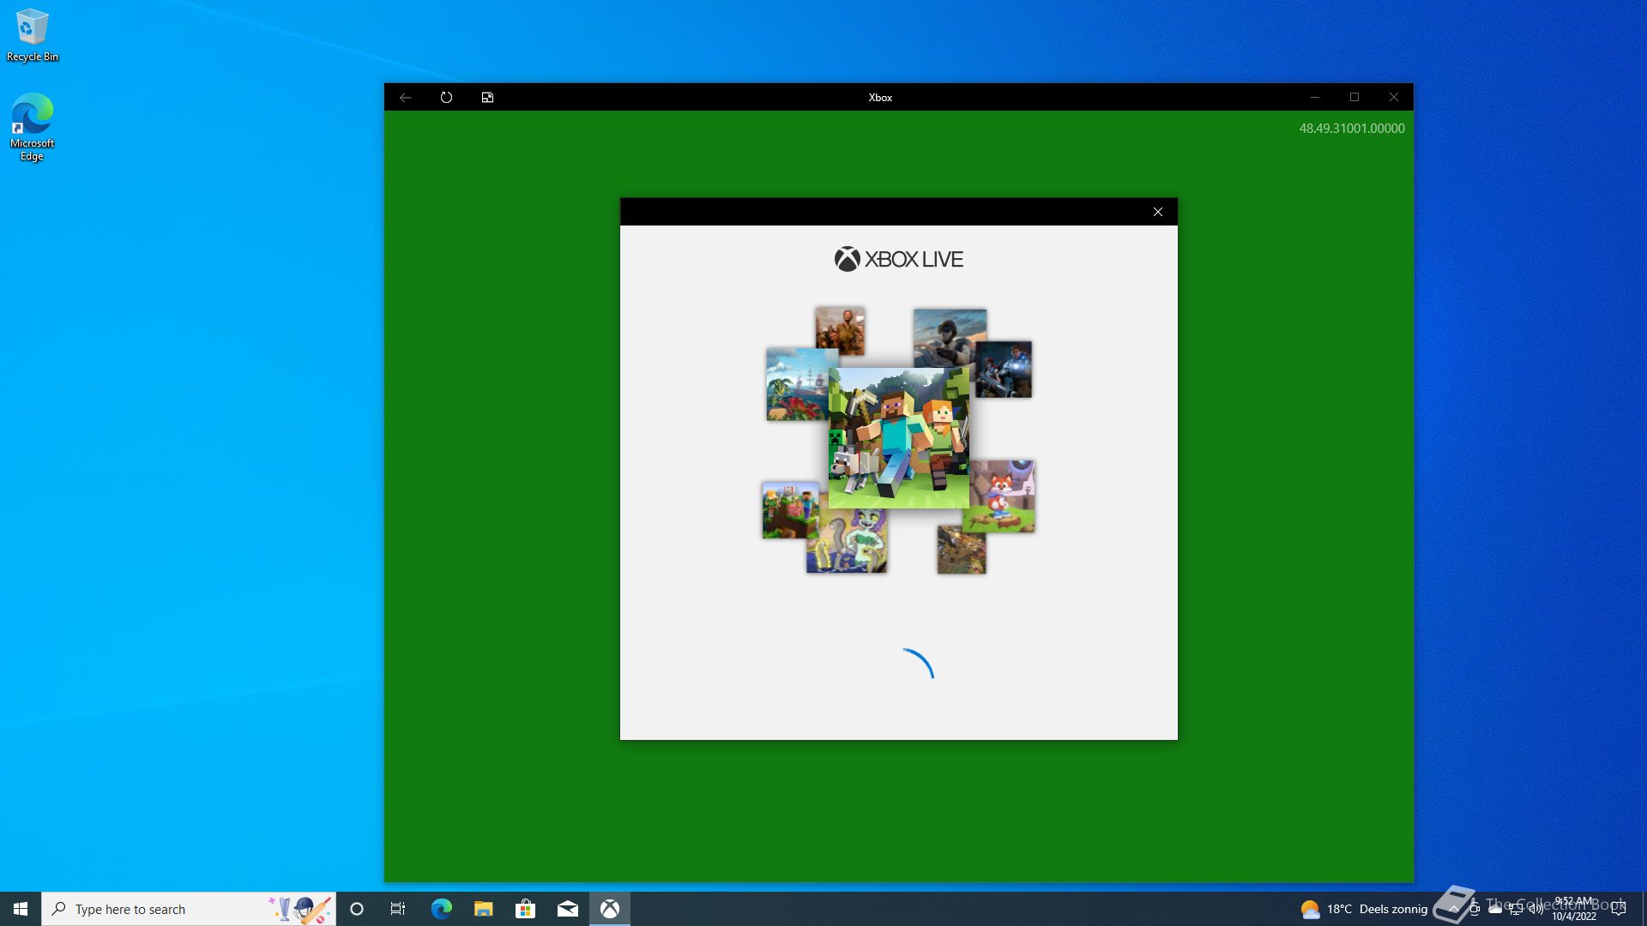Click the network tray icon
This screenshot has height=926, width=1647.
click(x=1516, y=909)
